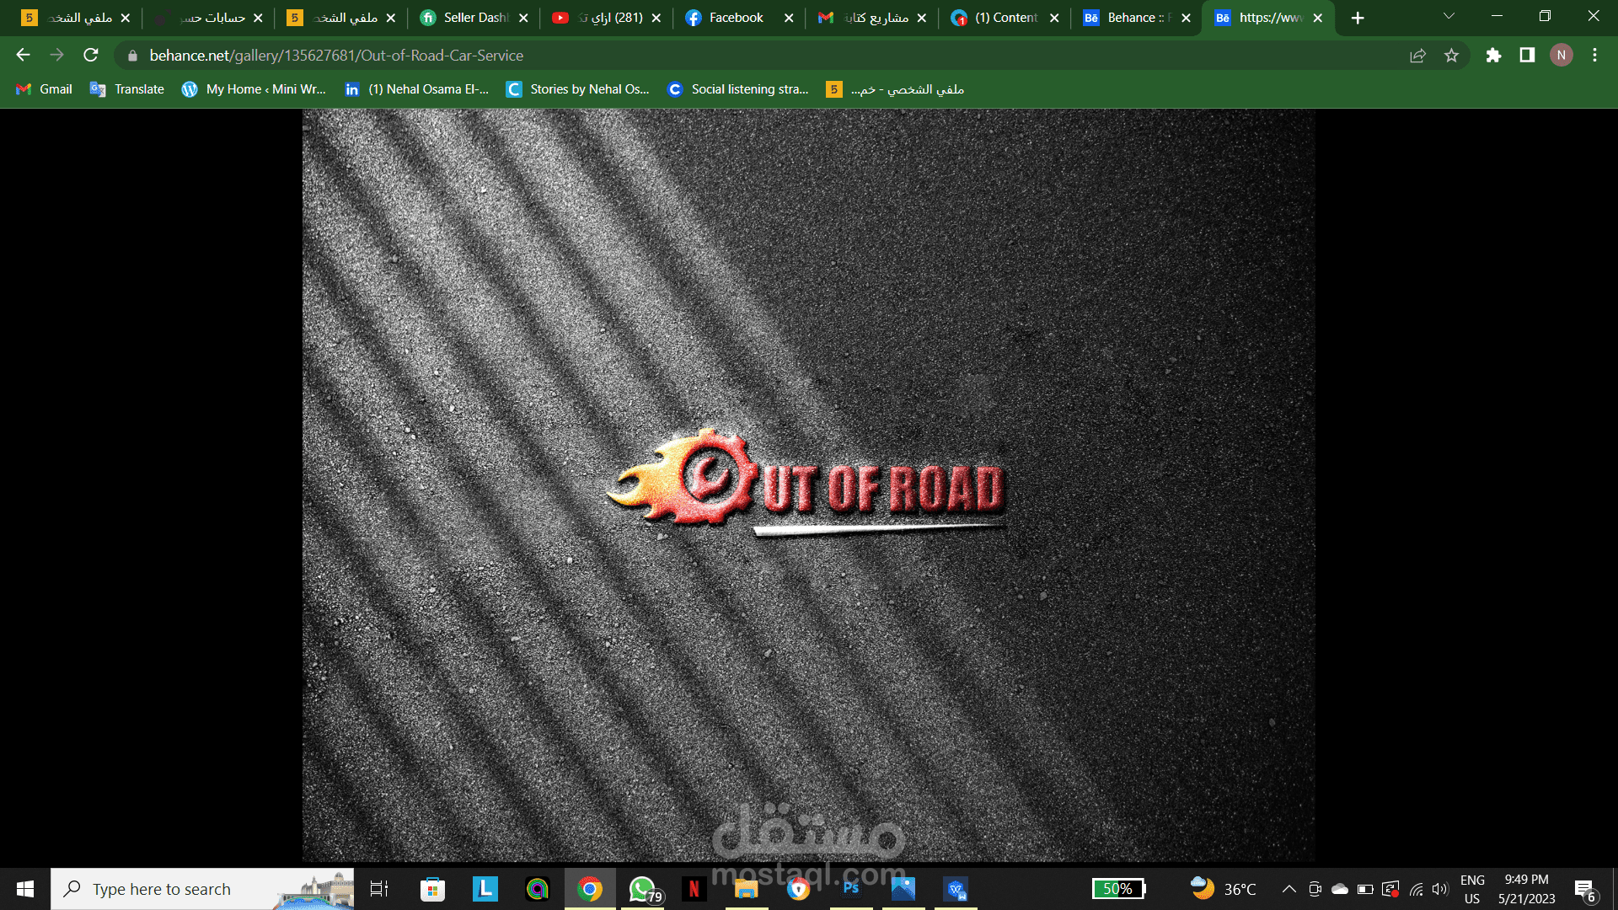Open the Social listening stra... bookmark
The width and height of the screenshot is (1618, 910).
(x=737, y=89)
